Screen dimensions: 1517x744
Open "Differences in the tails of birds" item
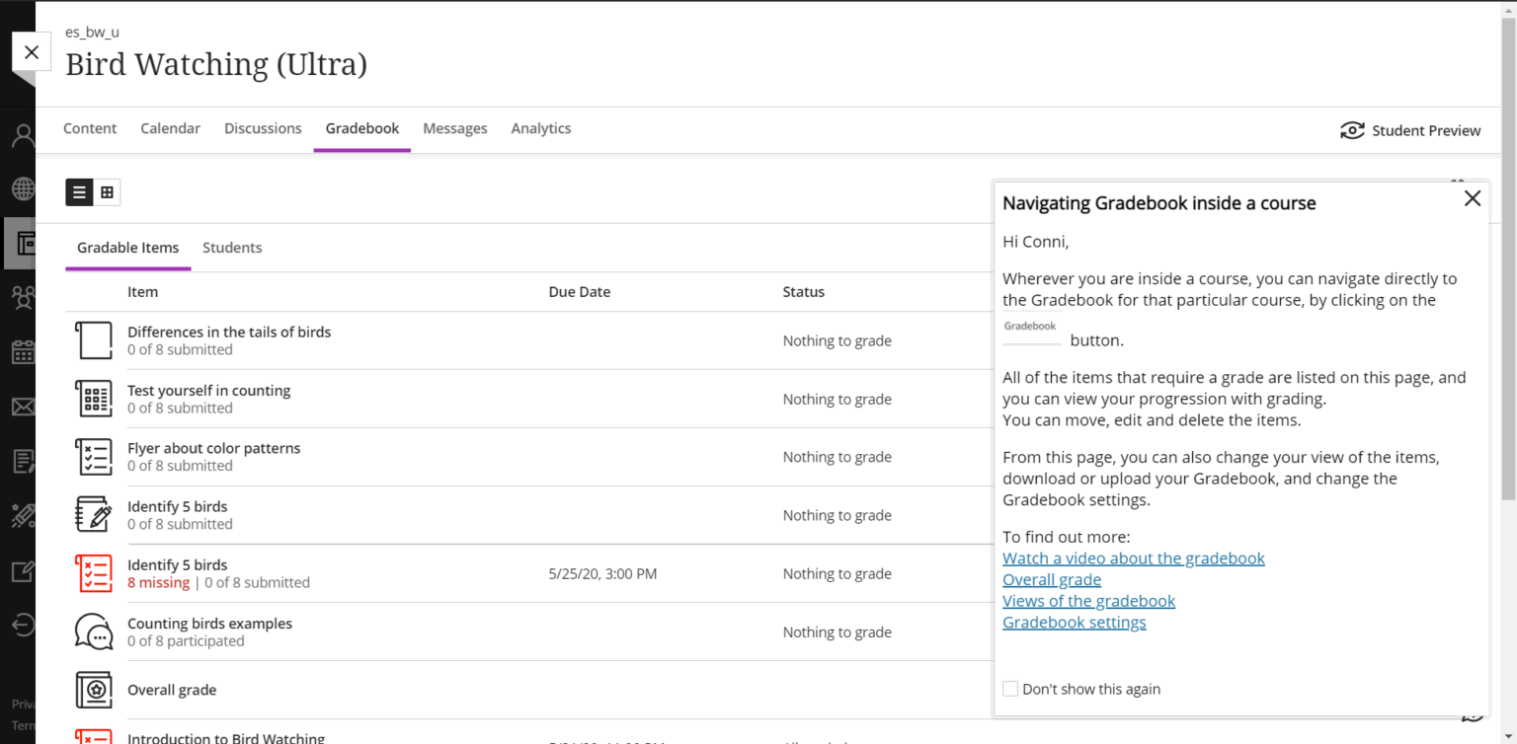click(229, 332)
